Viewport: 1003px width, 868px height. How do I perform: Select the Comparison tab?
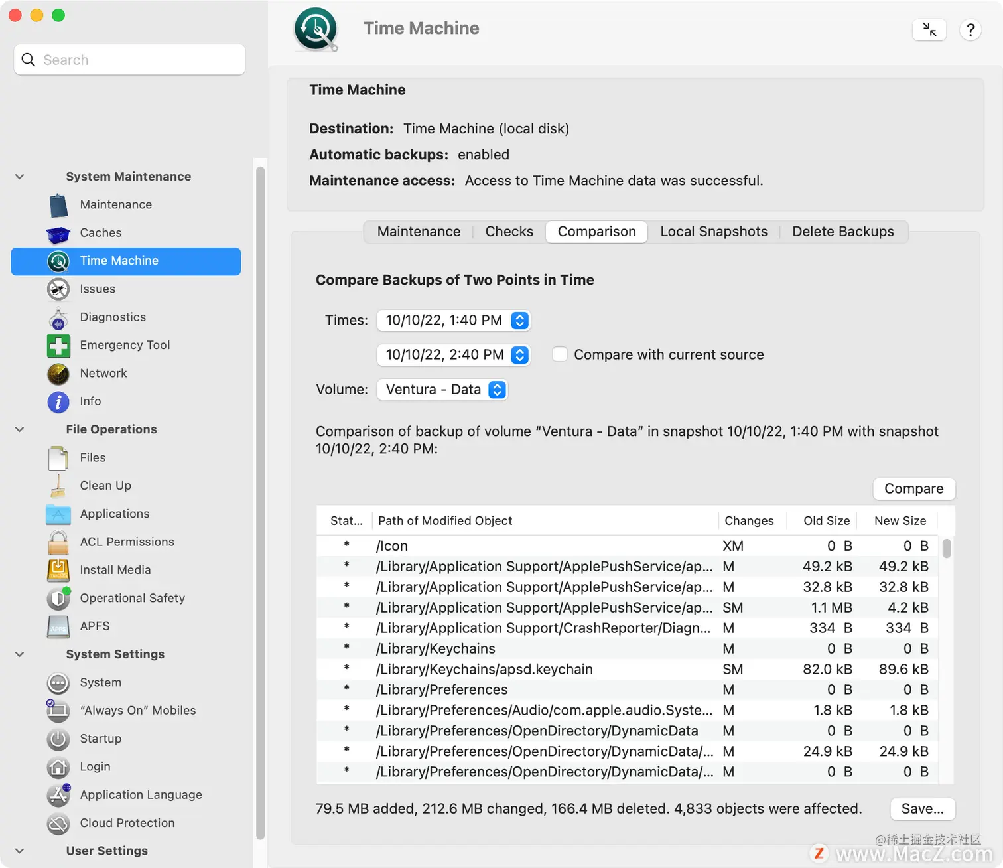pos(596,232)
